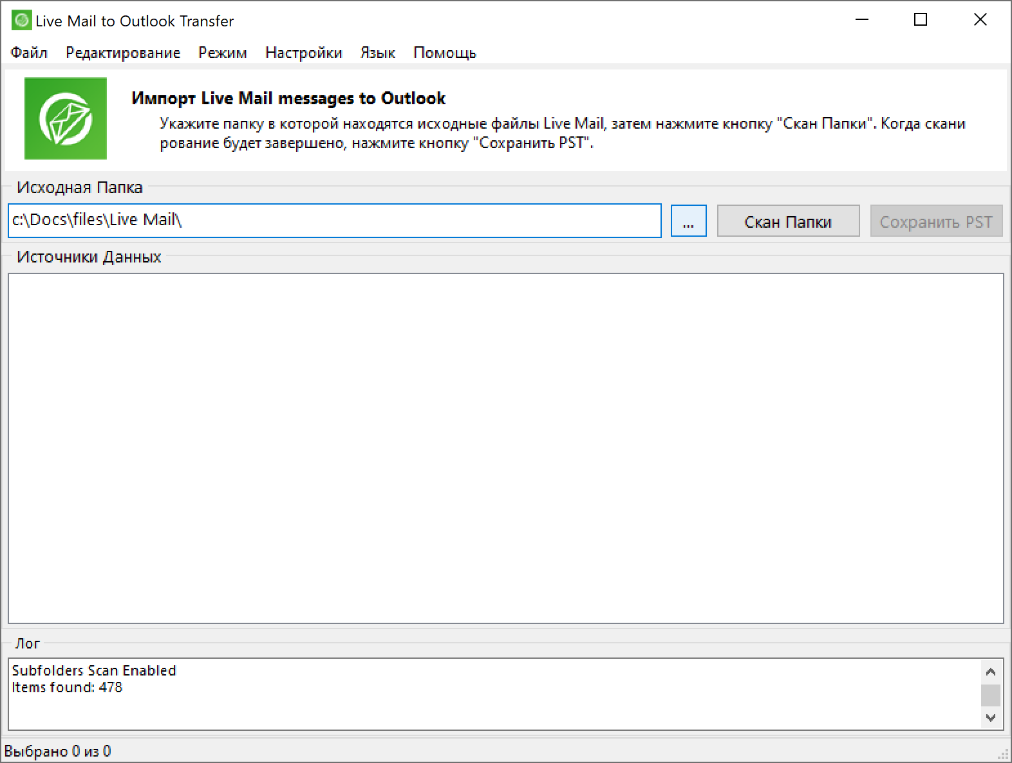The height and width of the screenshot is (763, 1012).
Task: Maximize the Live Mail Transfer window
Action: pyautogui.click(x=921, y=21)
